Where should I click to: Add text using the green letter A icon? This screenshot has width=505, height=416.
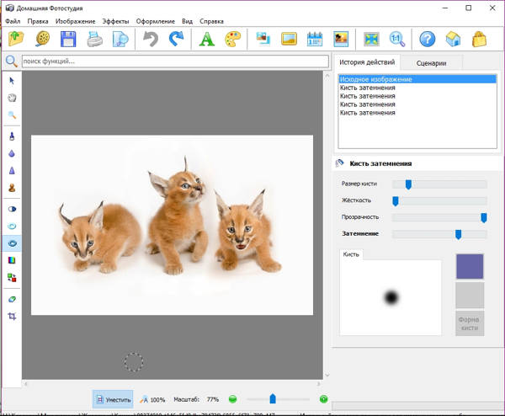(x=206, y=39)
